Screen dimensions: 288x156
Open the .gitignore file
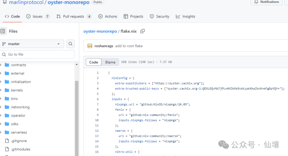coord(19,141)
